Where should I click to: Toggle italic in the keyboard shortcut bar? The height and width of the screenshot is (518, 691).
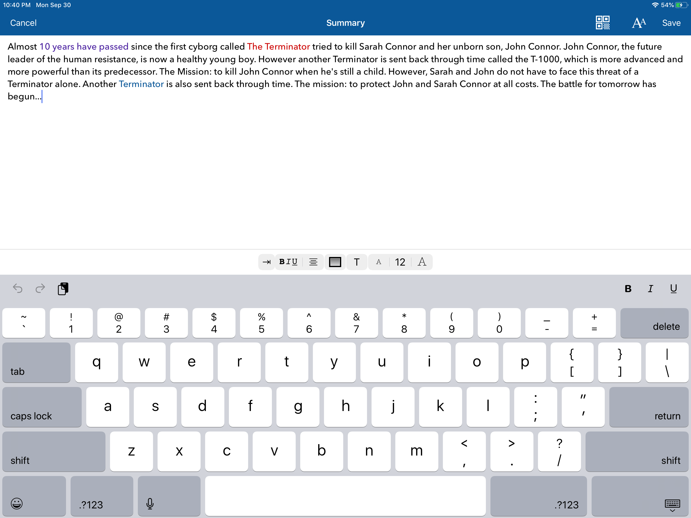point(650,289)
